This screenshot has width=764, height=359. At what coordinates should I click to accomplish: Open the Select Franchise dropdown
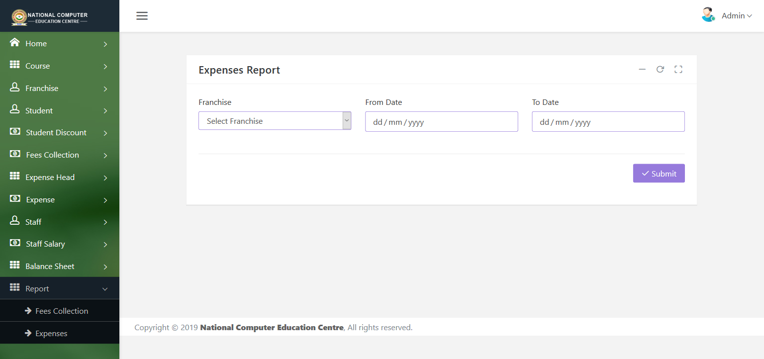pyautogui.click(x=275, y=121)
